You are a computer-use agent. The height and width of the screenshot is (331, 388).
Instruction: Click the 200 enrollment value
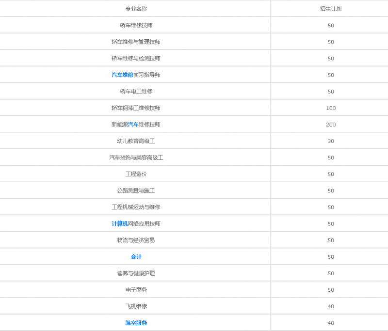(331, 125)
